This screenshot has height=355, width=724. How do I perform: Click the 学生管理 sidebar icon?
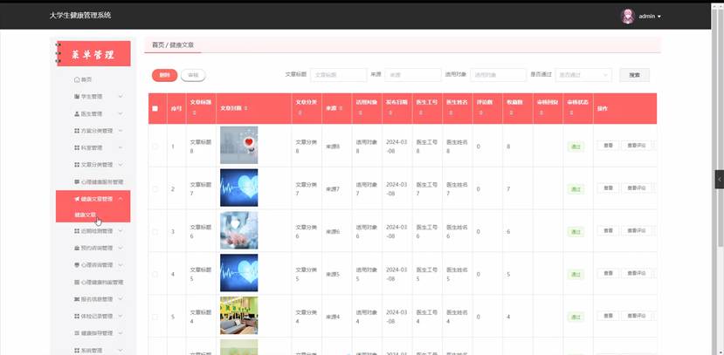(x=77, y=97)
